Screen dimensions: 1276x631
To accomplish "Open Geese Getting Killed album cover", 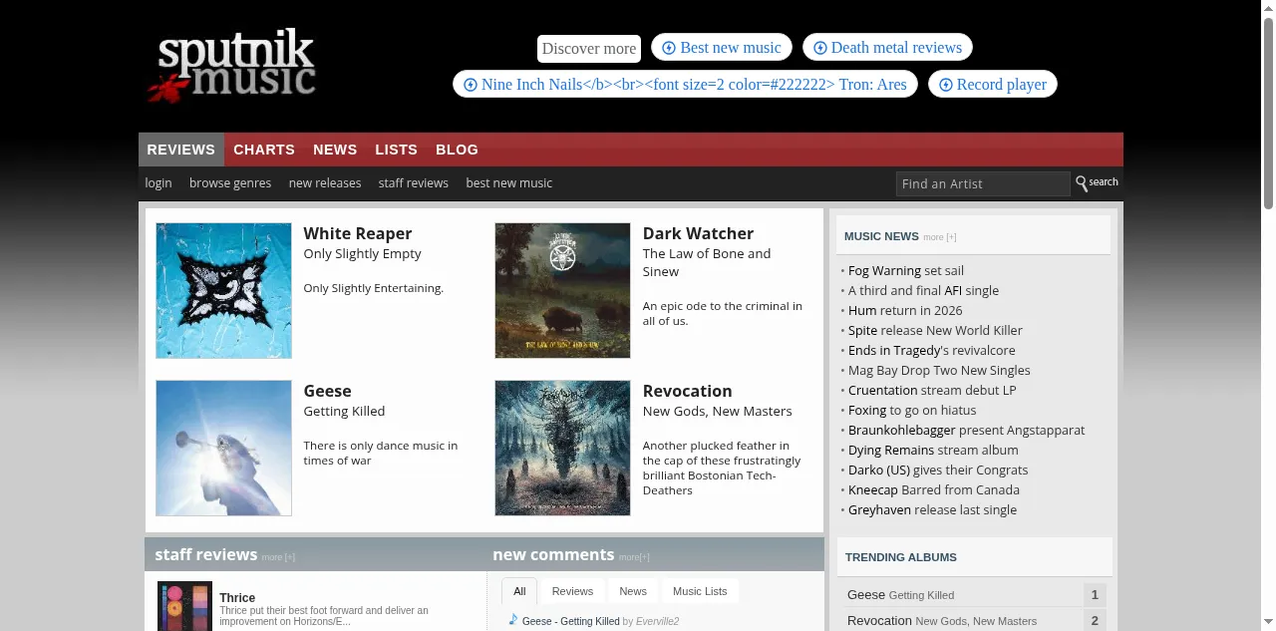I will point(223,448).
